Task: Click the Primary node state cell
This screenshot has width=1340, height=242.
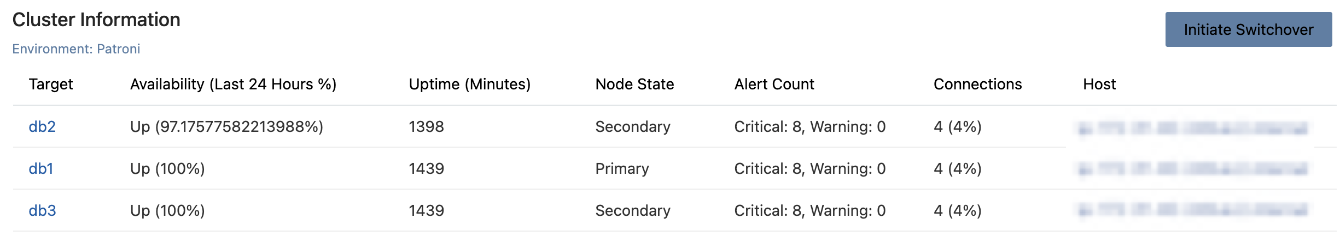Action: point(622,168)
